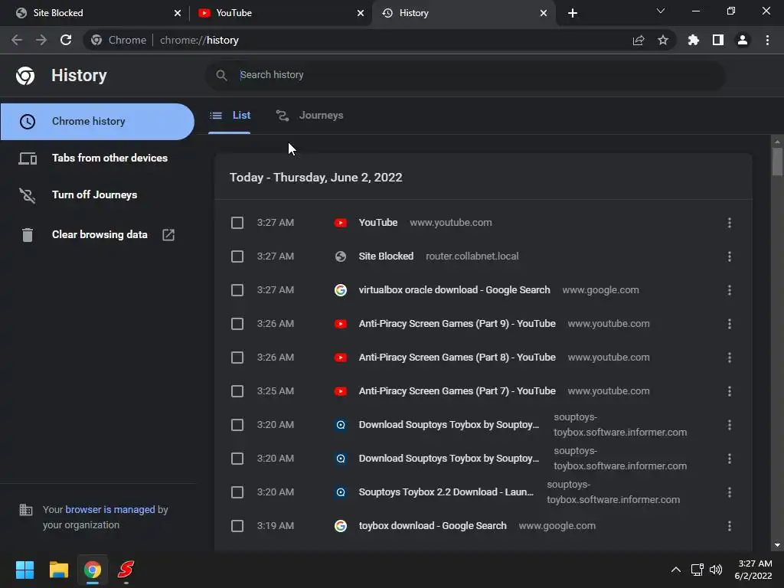This screenshot has height=588, width=784.
Task: Check the toybox download Google Search entry
Action: click(x=237, y=526)
